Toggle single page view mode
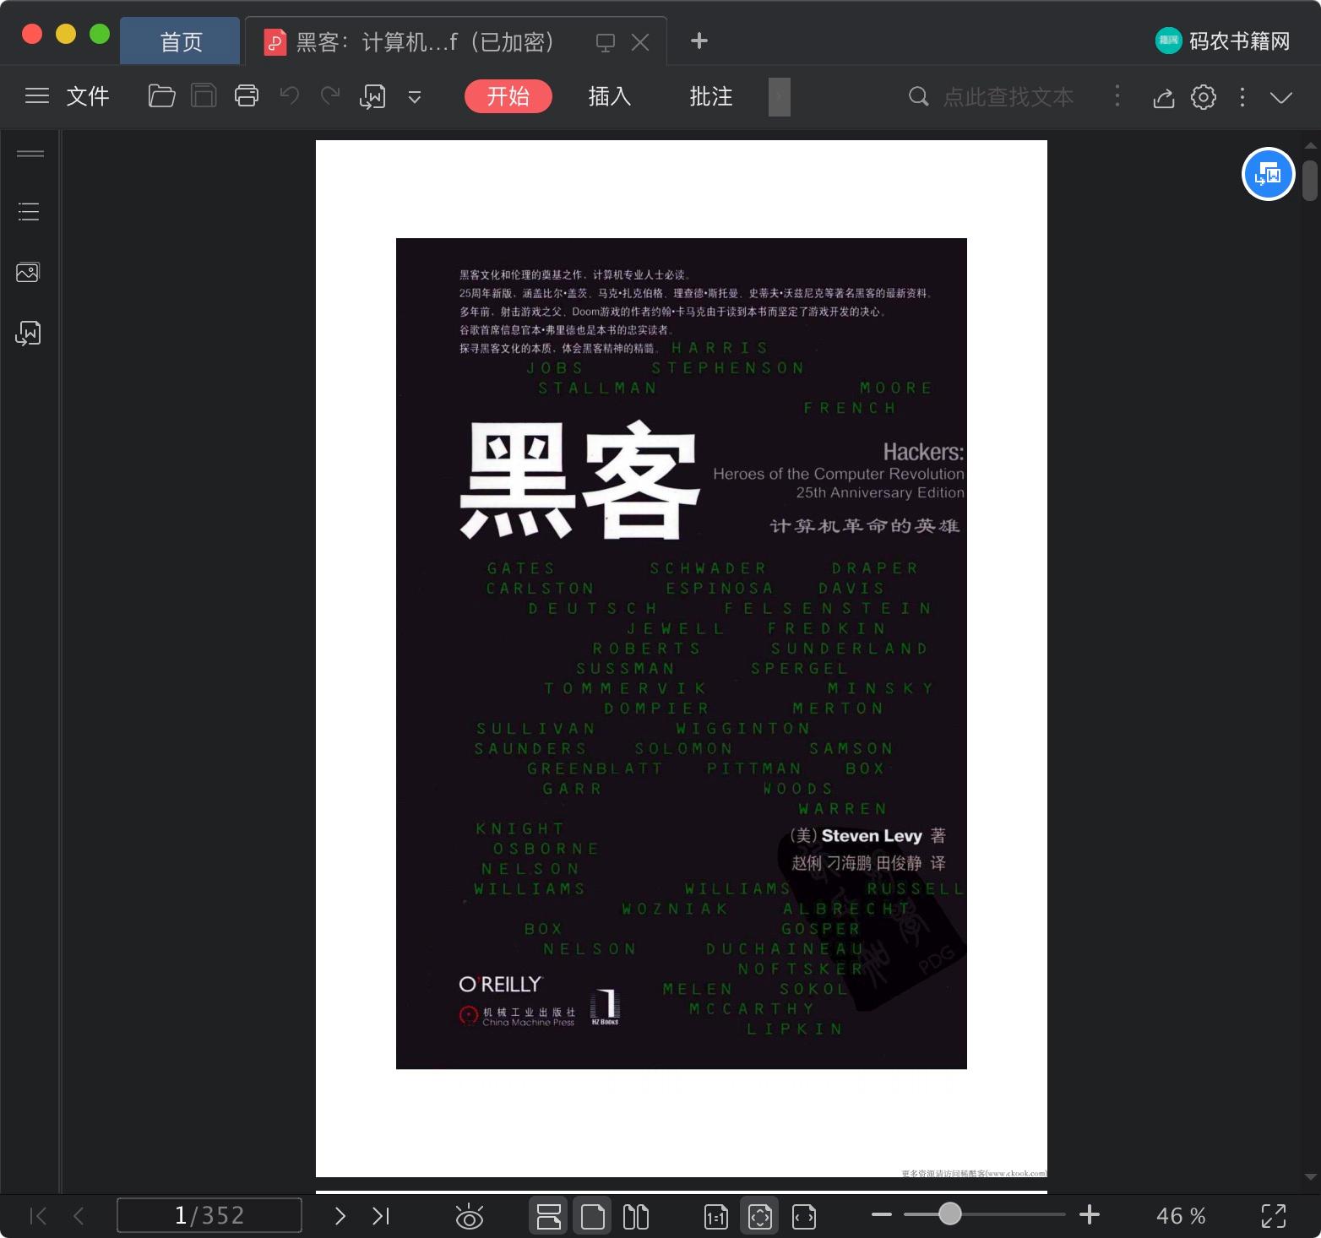 tap(593, 1216)
